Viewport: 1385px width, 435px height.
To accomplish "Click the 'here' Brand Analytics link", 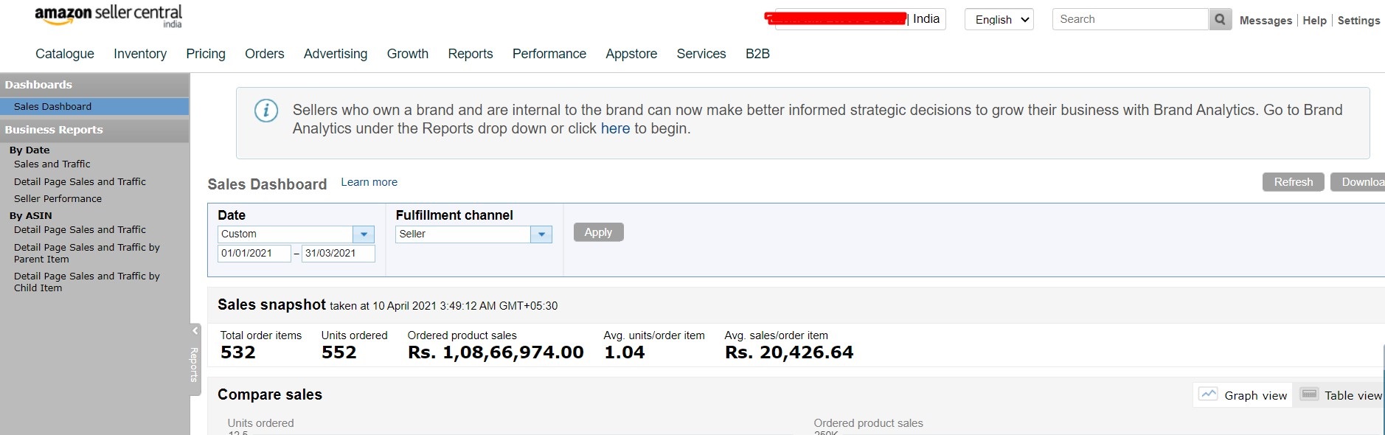I will [615, 128].
